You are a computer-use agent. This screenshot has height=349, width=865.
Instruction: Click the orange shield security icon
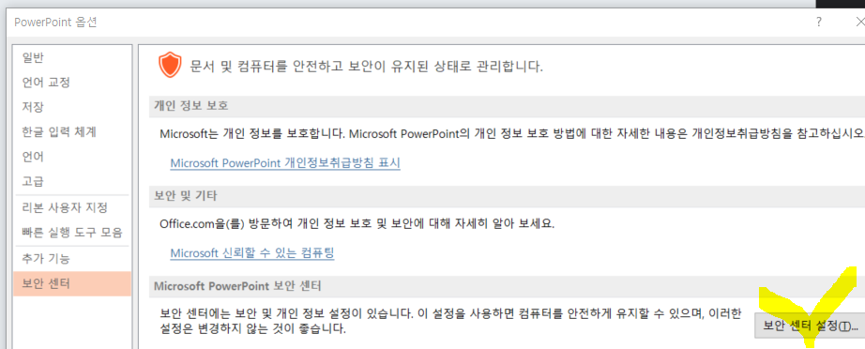170,66
